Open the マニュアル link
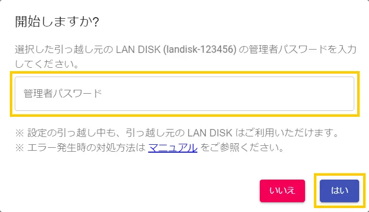This screenshot has height=212, width=369. click(x=173, y=147)
